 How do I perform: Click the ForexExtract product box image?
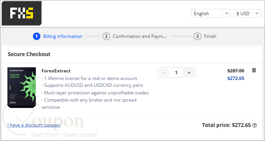click(x=22, y=88)
